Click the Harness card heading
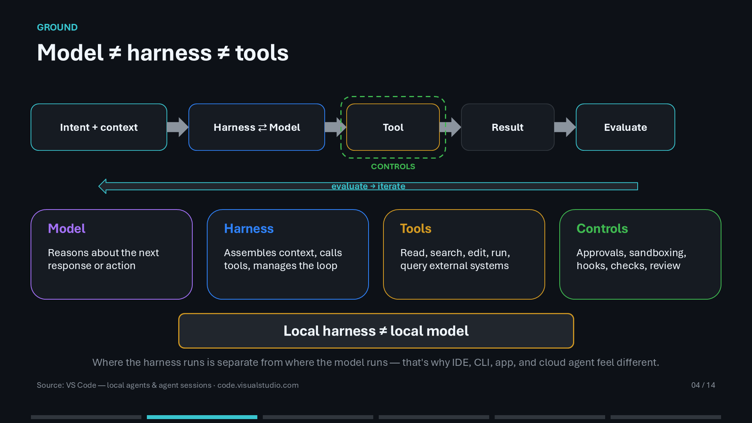 click(249, 228)
